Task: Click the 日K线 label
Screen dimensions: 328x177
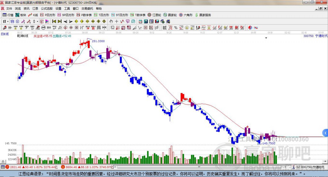Action: click(x=5, y=34)
